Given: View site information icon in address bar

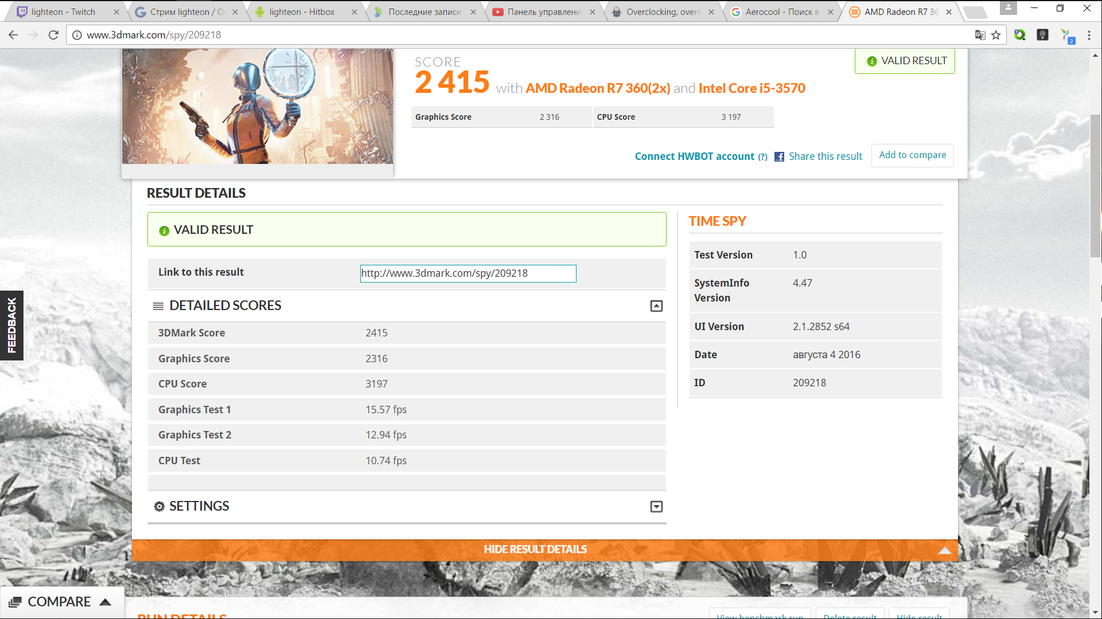Looking at the screenshot, I should tap(77, 35).
